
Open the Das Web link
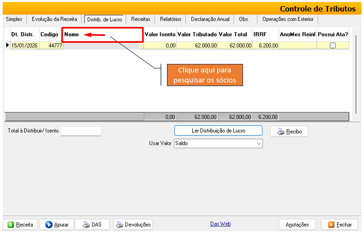coord(220,224)
